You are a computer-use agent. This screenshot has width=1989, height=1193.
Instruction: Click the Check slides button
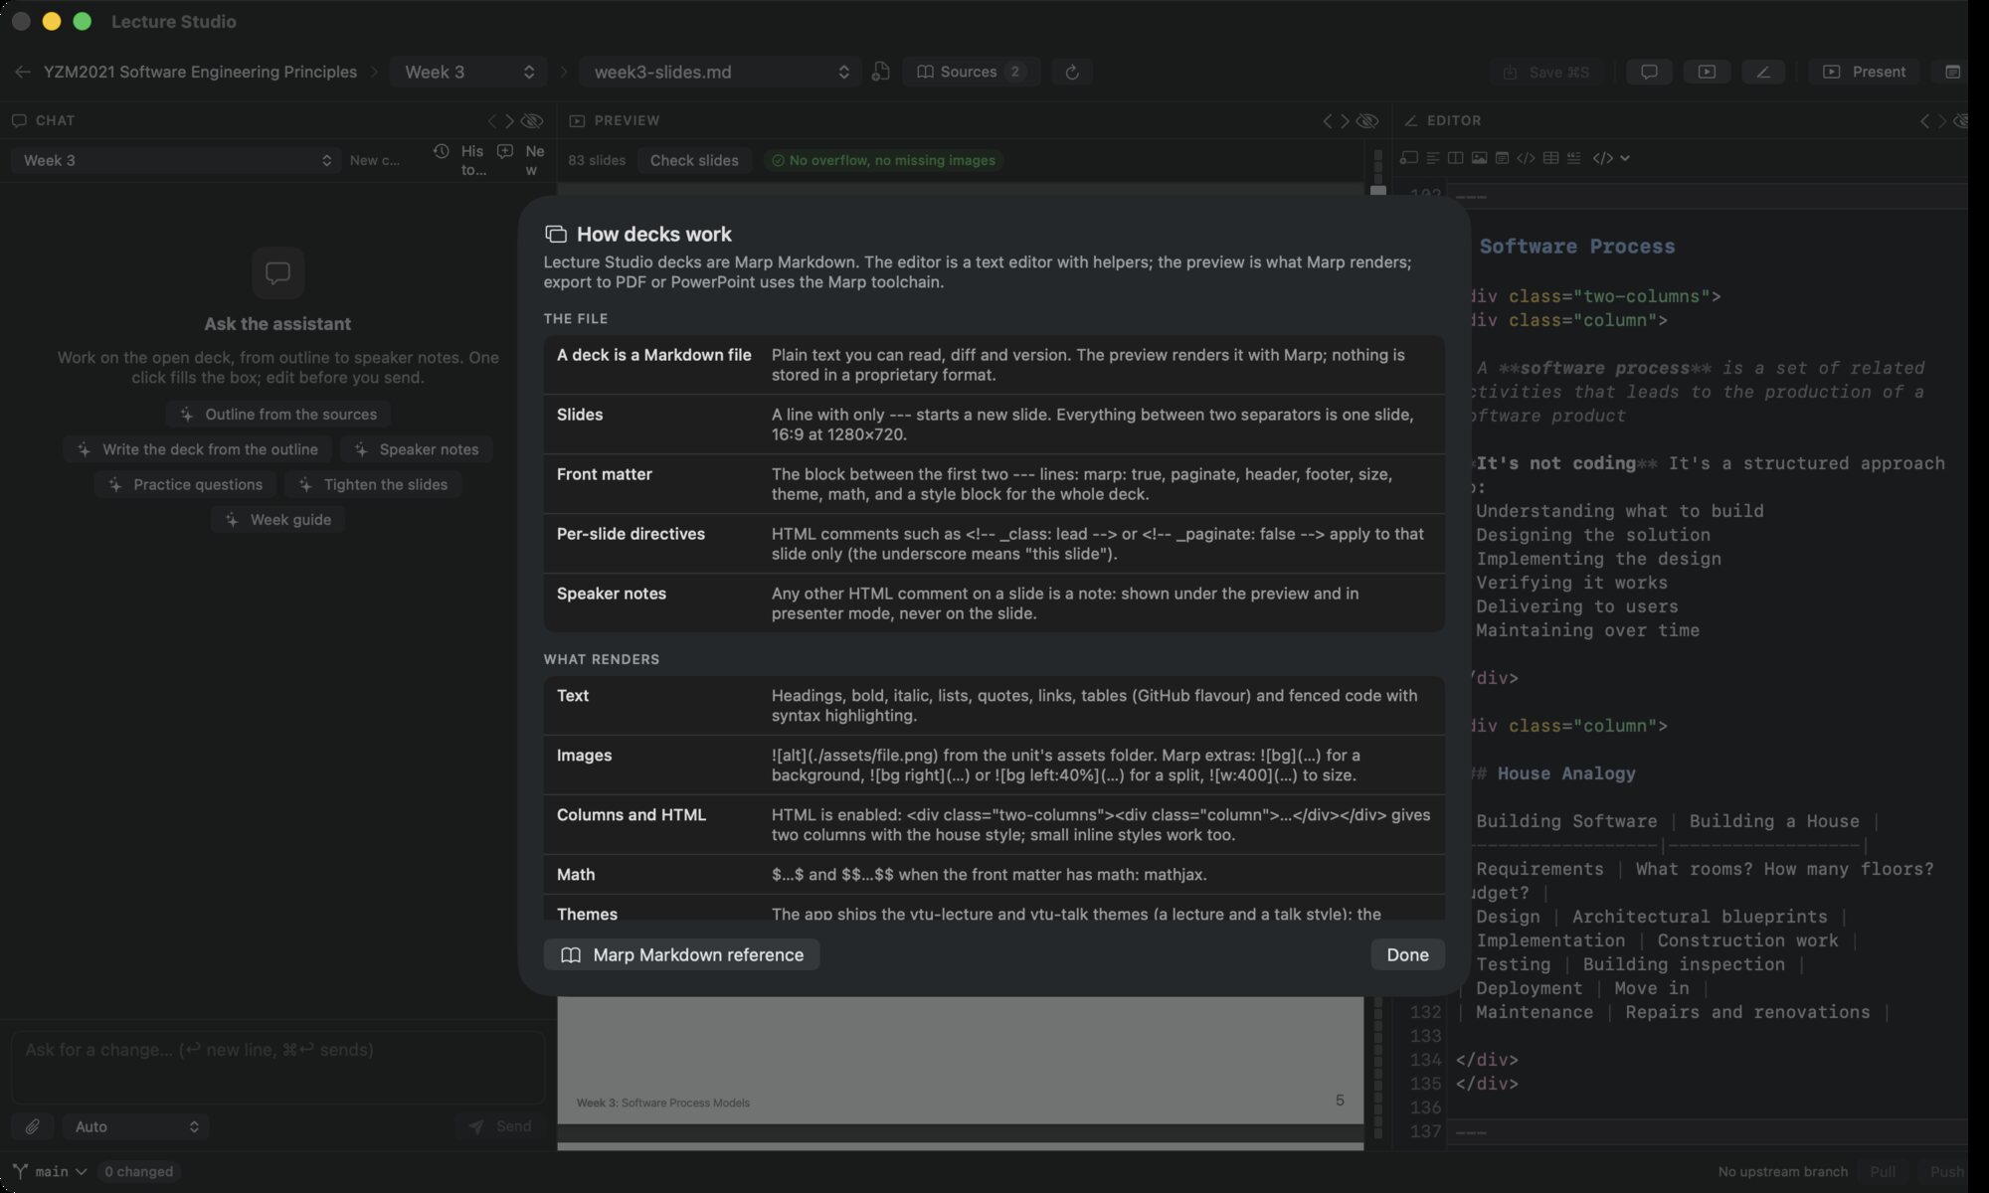[x=694, y=160]
